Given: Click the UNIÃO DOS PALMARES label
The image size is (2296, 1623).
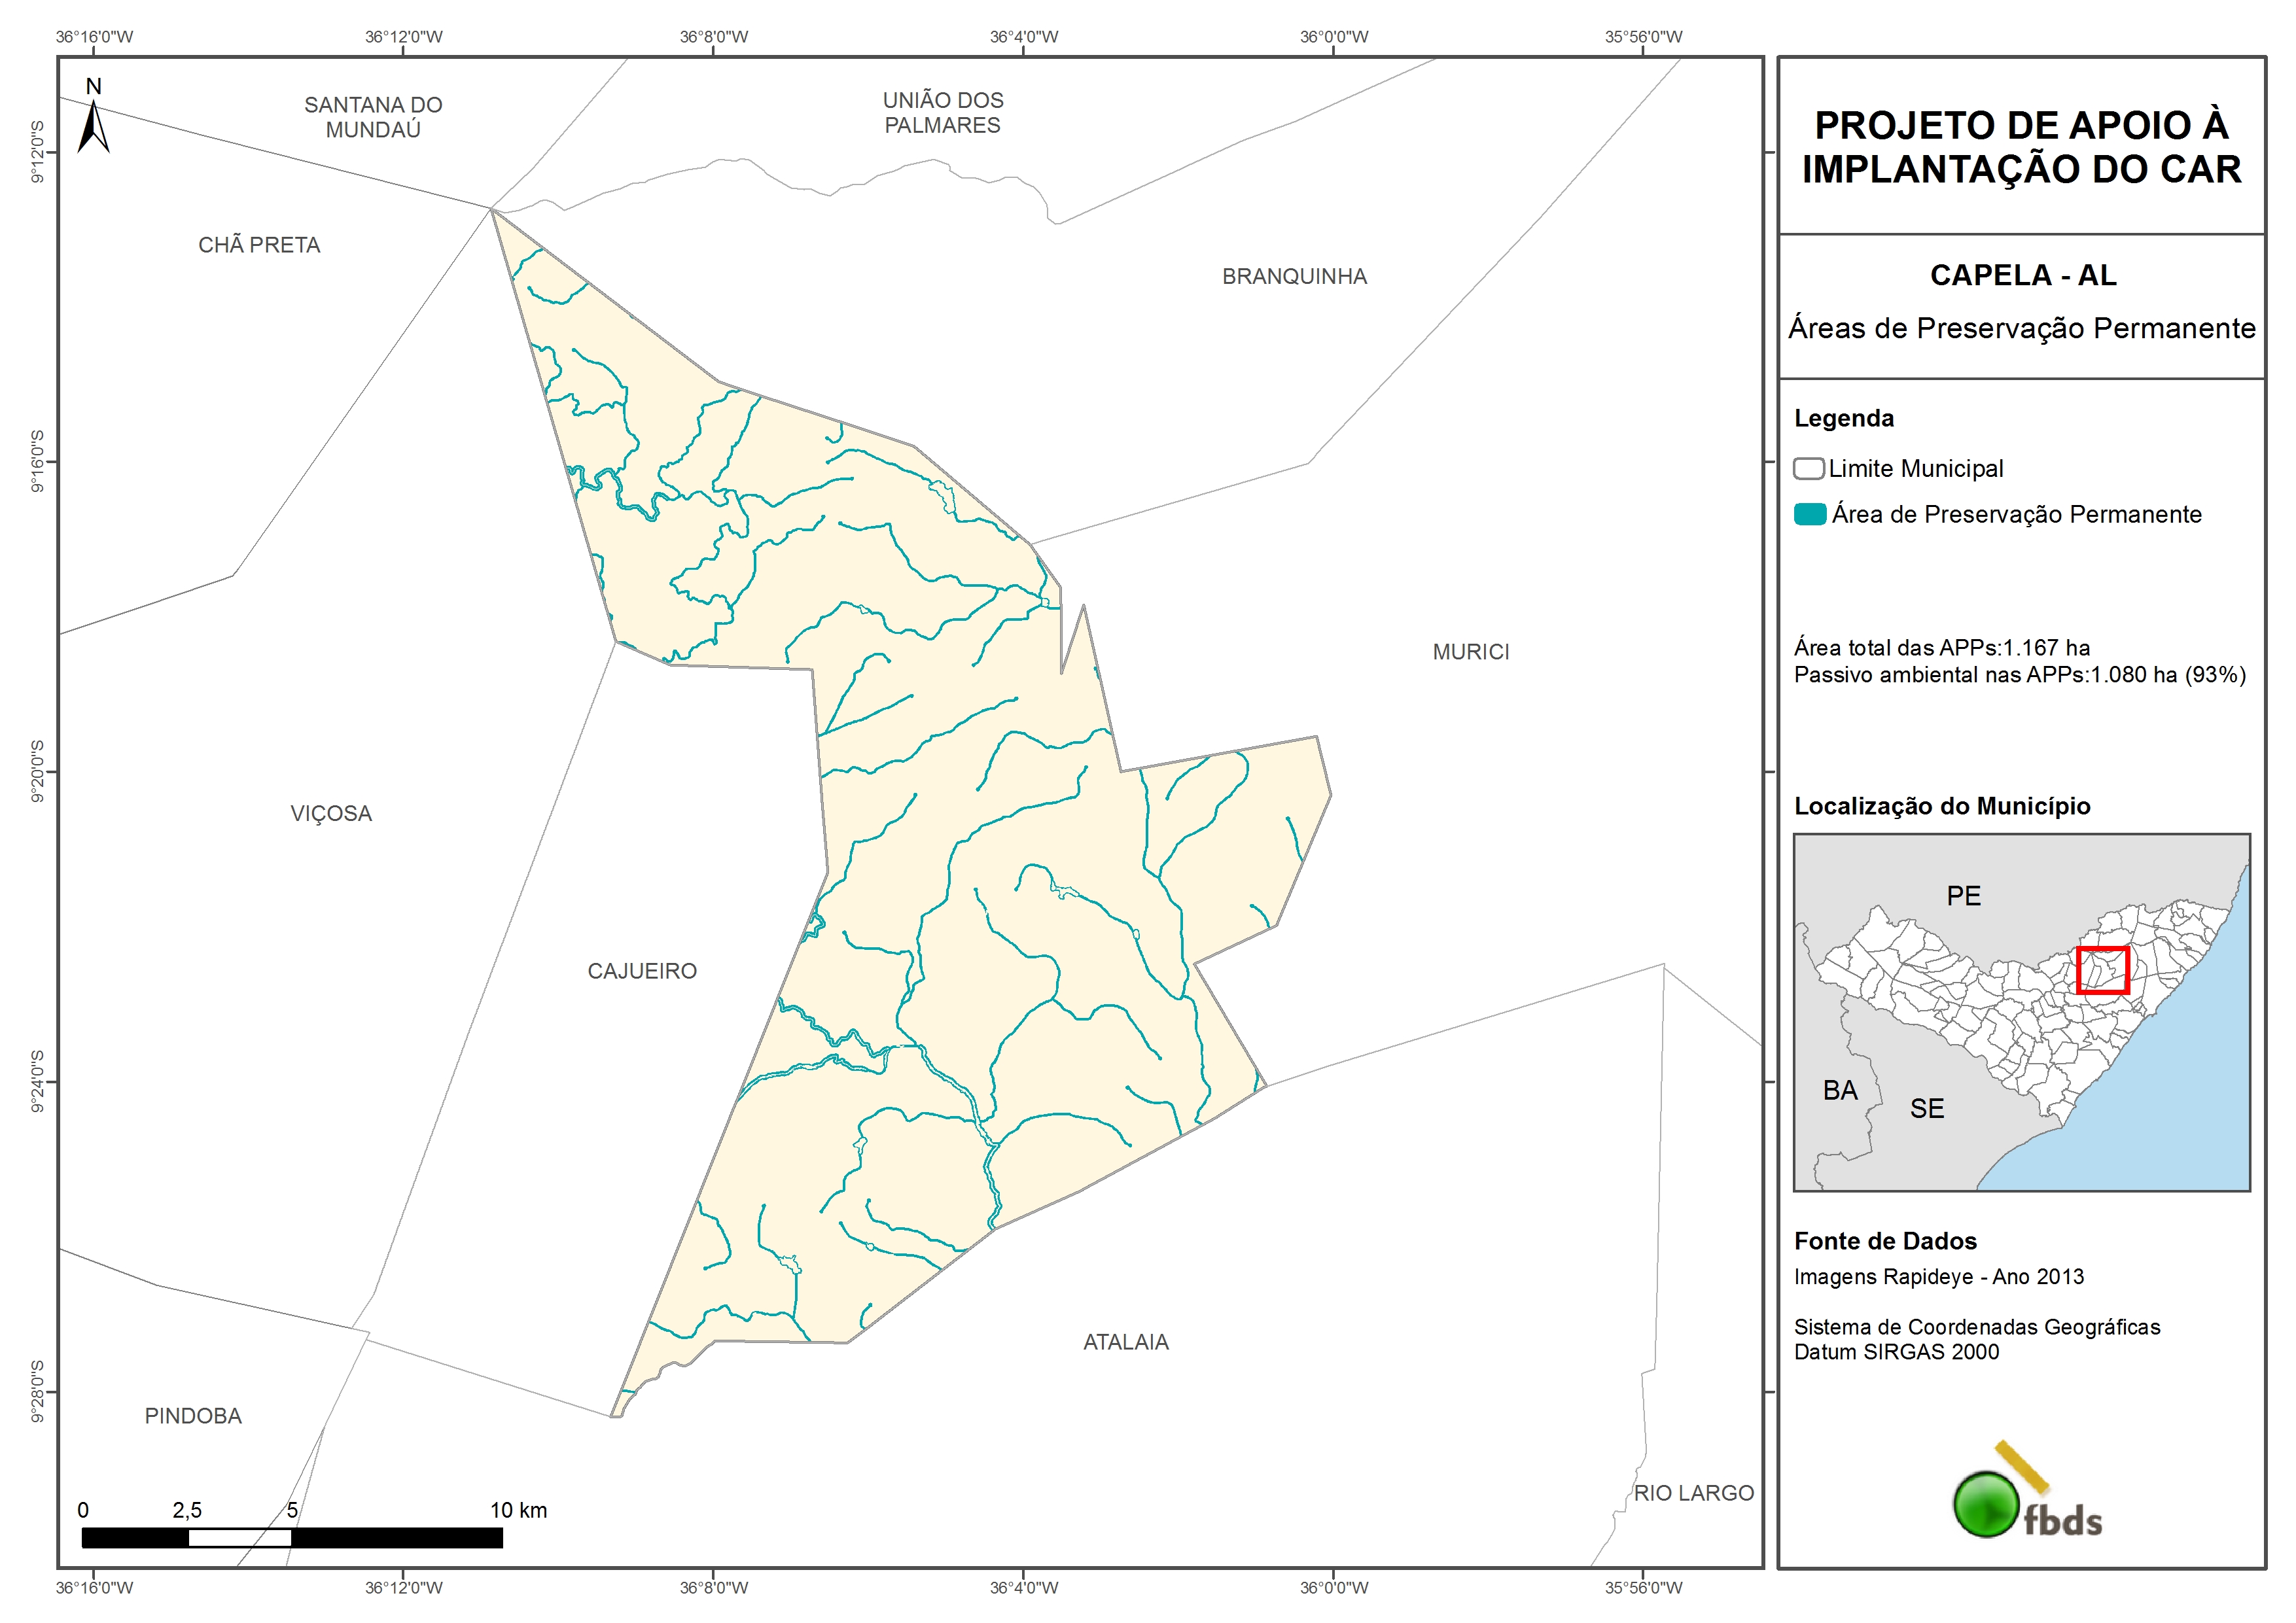Looking at the screenshot, I should 942,113.
